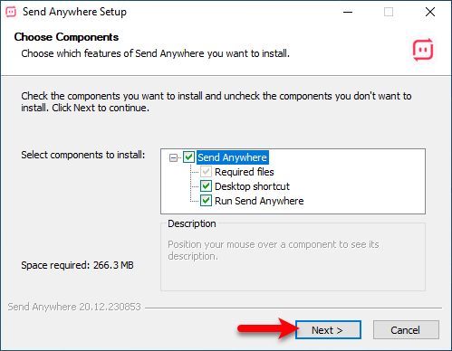Cancel the Send Anywhere setup
The width and height of the screenshot is (452, 351).
point(406,330)
